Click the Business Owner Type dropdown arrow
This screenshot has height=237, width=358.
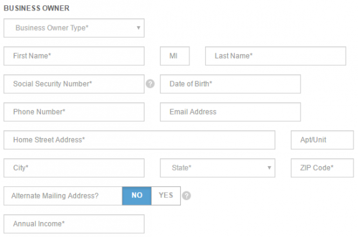coord(139,28)
